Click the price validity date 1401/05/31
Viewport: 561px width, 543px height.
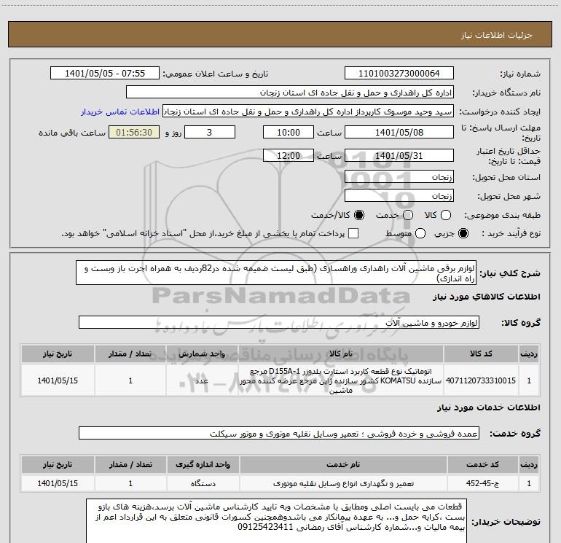(x=399, y=156)
